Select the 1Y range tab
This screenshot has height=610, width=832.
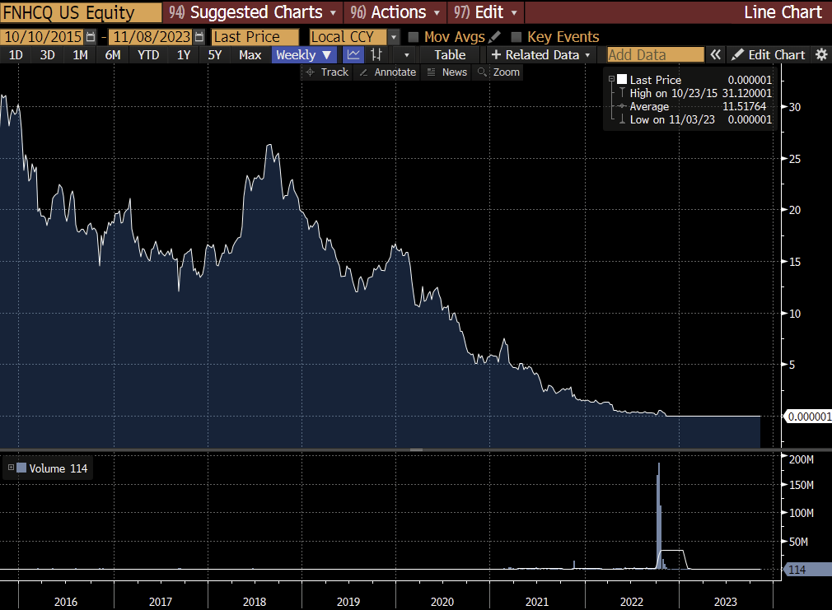tap(184, 54)
